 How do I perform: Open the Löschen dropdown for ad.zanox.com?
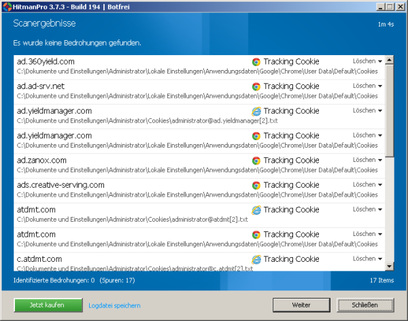[x=367, y=160]
